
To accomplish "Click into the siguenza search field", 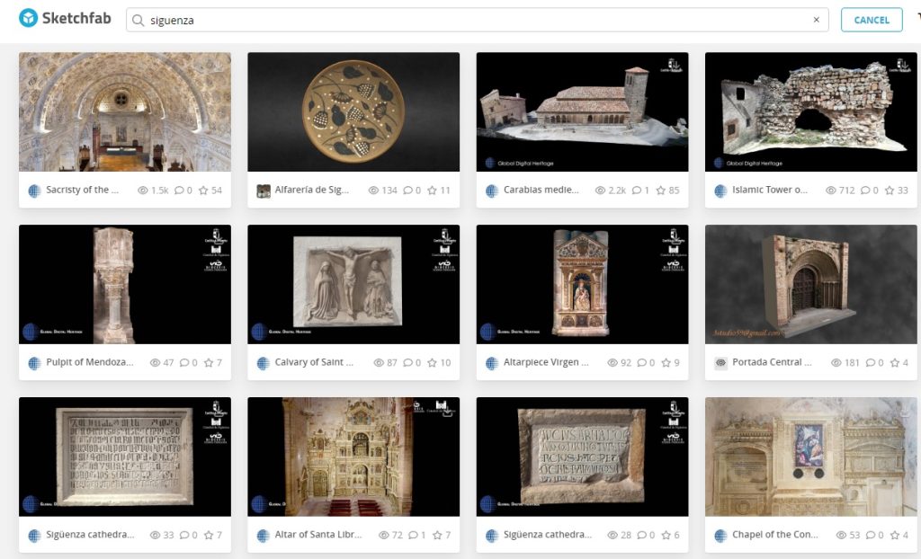I will tap(477, 20).
